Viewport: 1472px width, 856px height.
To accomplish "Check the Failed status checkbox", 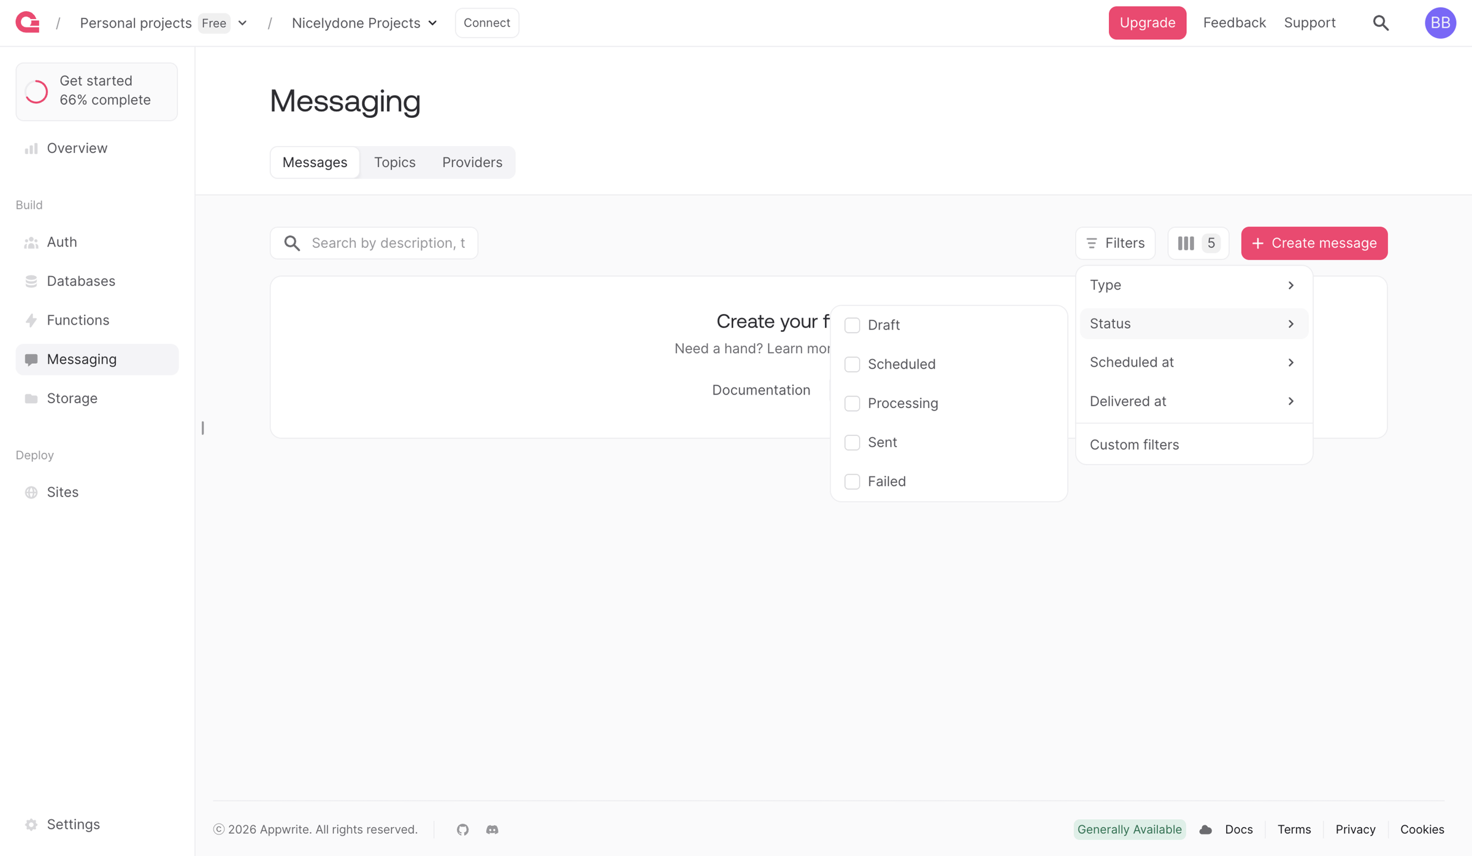I will click(852, 482).
